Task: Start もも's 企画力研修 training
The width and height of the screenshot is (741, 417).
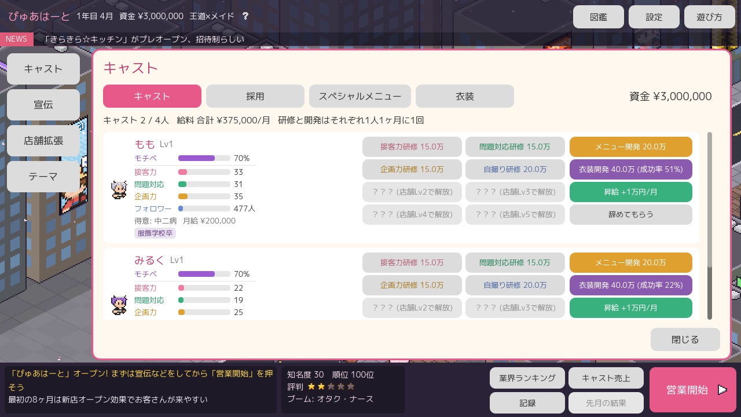Action: point(412,169)
